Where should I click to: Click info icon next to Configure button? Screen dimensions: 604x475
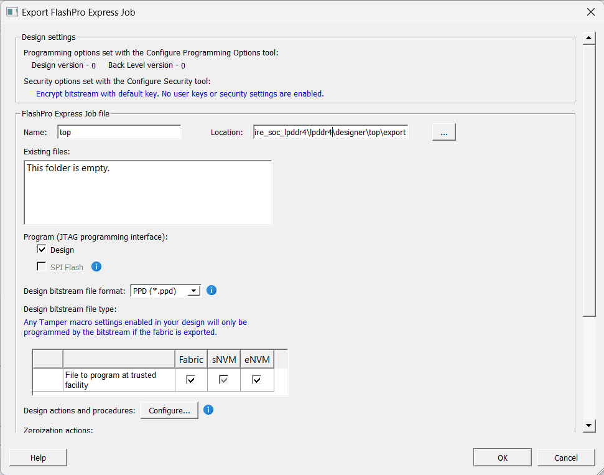pos(208,410)
